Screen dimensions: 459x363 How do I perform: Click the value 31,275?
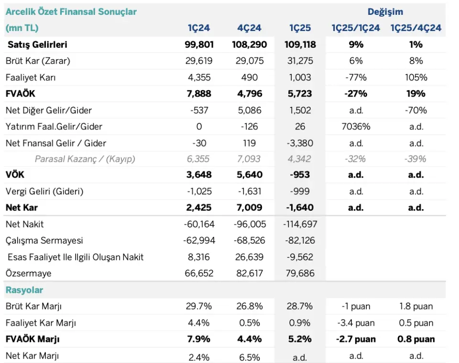[300, 61]
